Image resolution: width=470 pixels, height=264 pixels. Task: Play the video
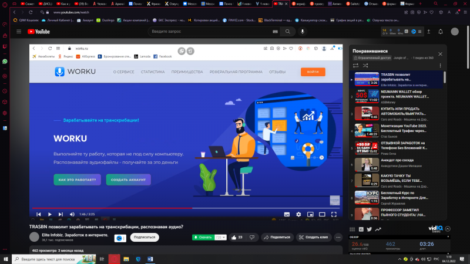pyautogui.click(x=50, y=214)
